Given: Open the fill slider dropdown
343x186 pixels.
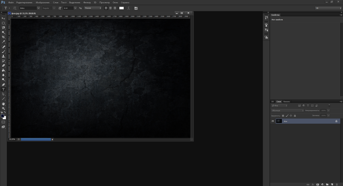Looking at the screenshot, I should click(328, 116).
